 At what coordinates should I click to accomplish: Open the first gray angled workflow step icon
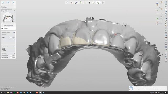pos(67,3)
